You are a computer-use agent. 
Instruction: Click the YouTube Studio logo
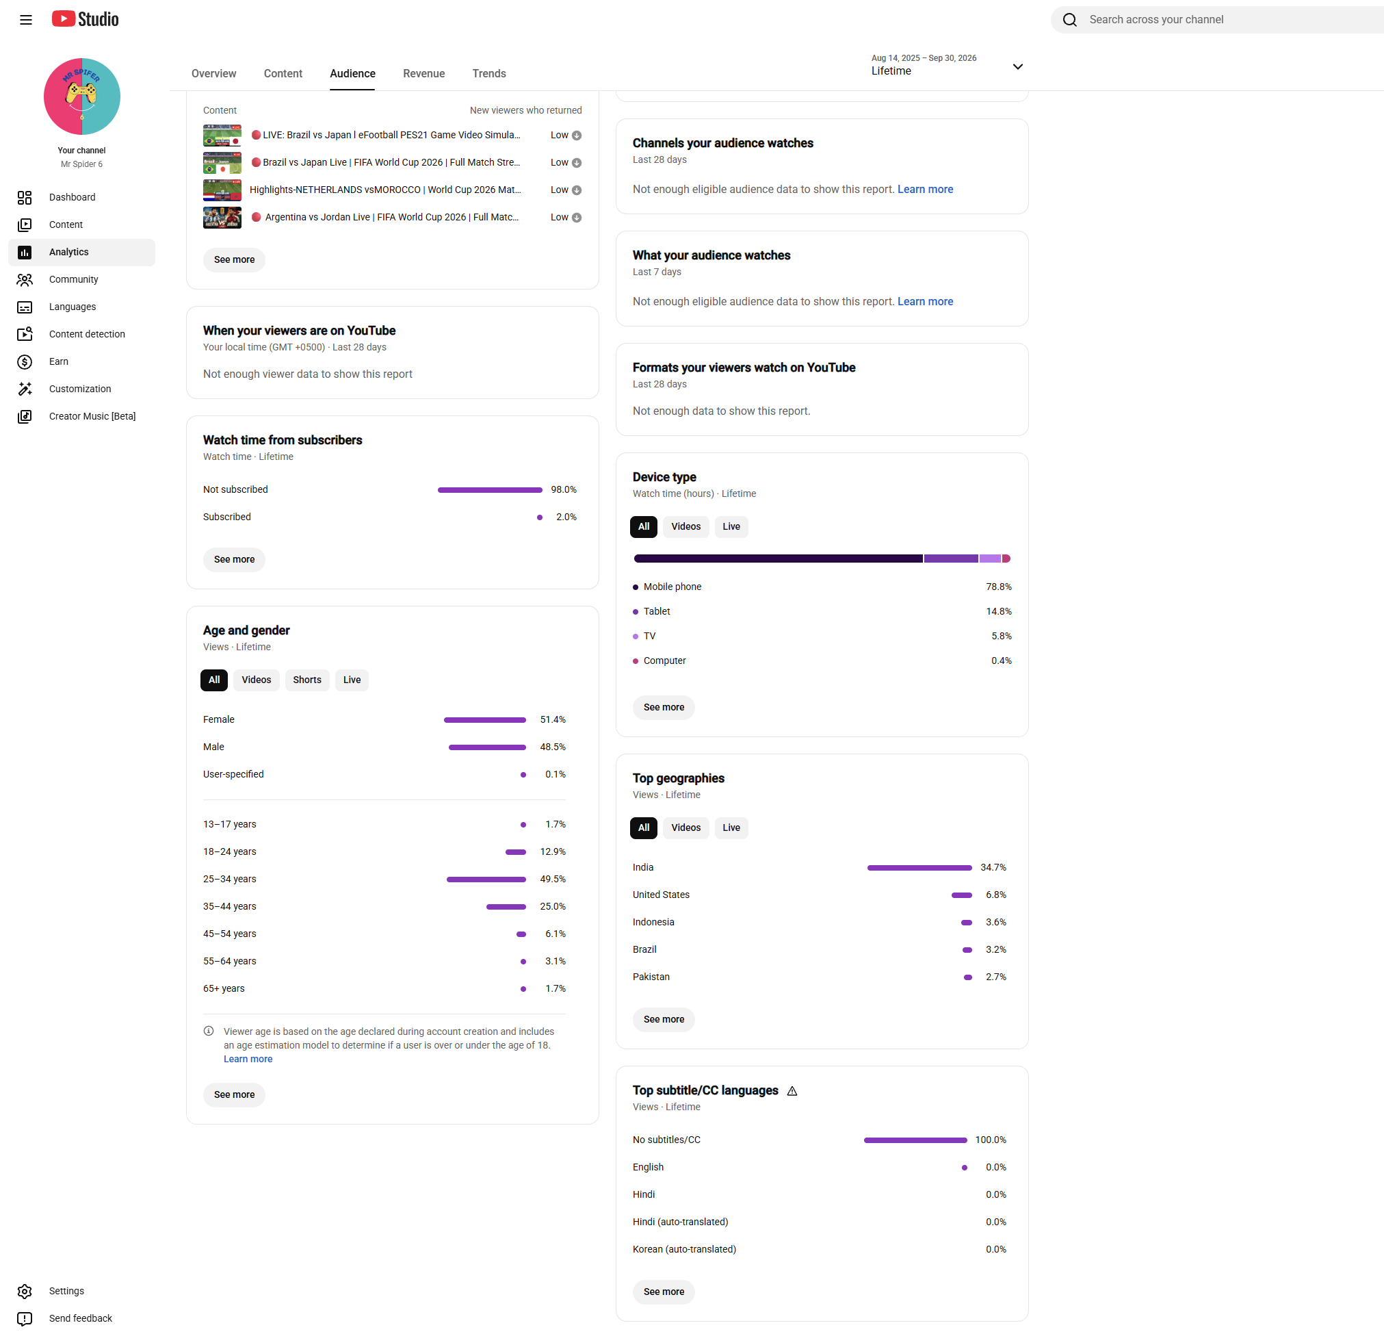(86, 19)
